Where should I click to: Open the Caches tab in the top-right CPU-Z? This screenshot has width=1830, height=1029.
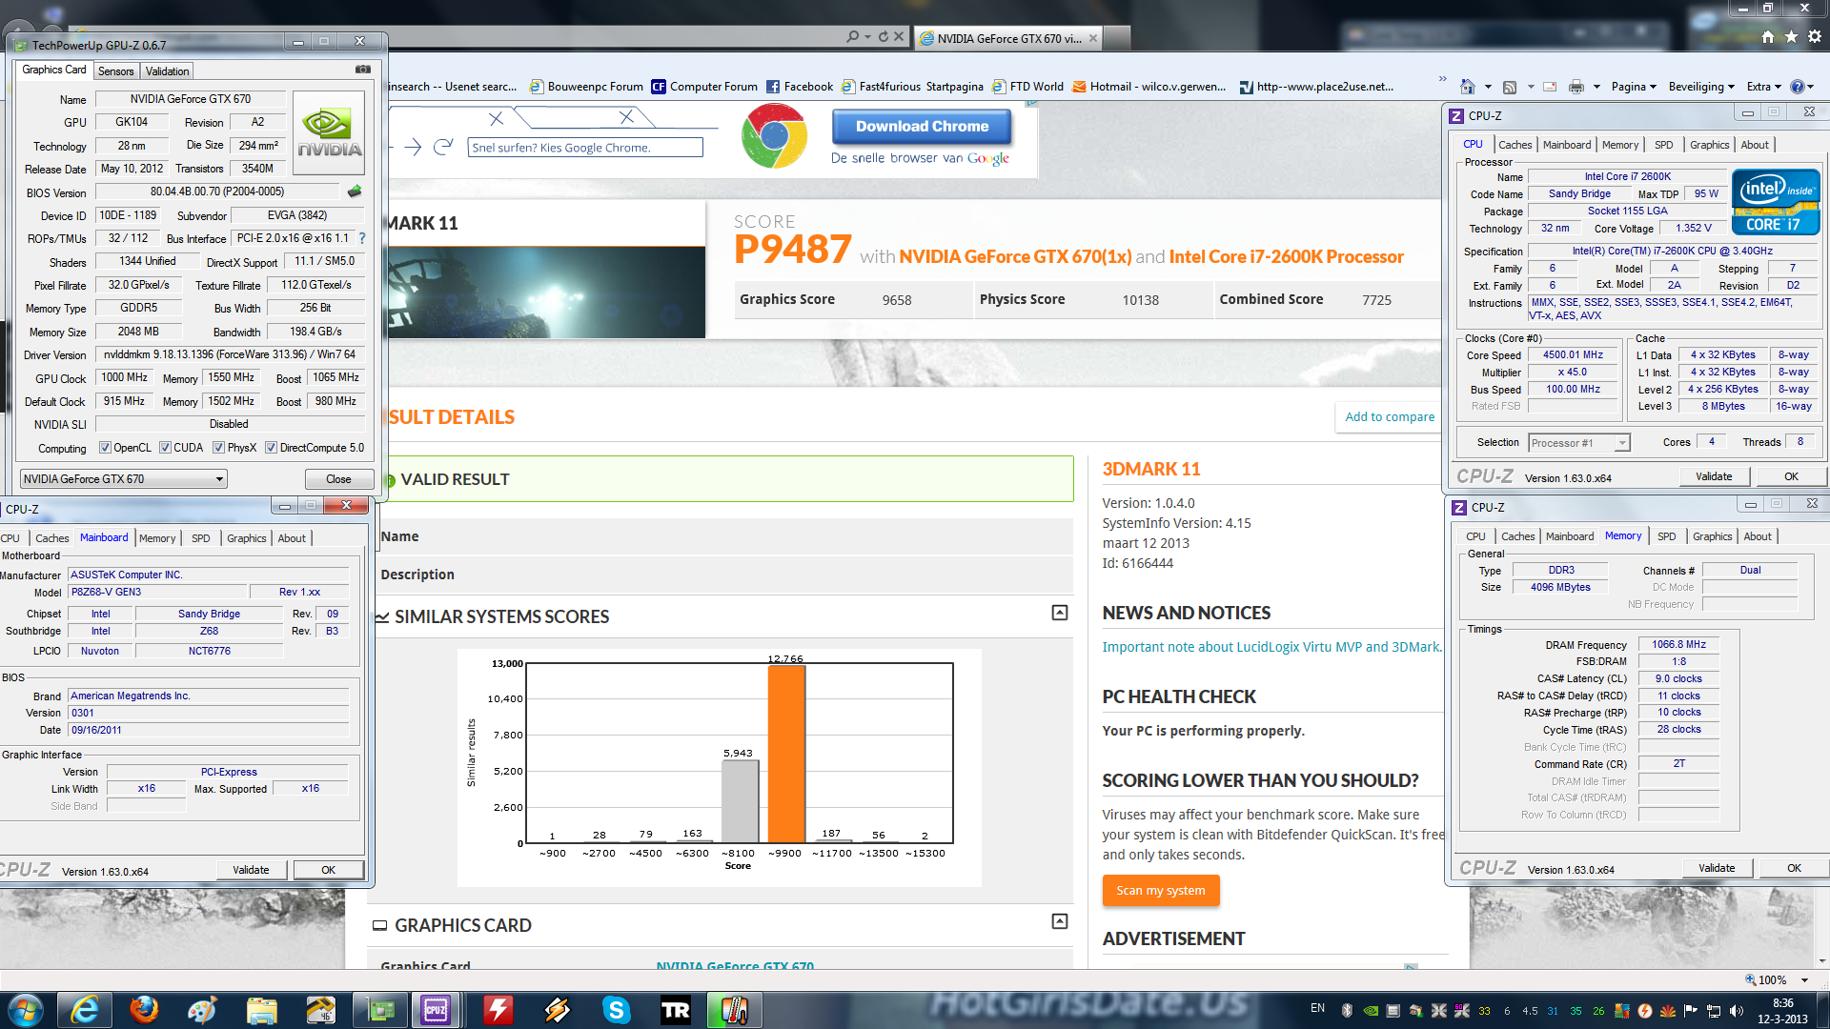point(1515,145)
